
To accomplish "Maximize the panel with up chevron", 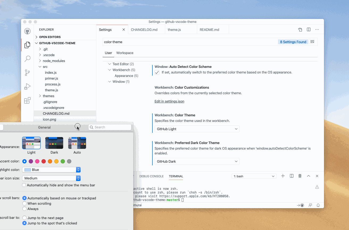I will pyautogui.click(x=309, y=176).
